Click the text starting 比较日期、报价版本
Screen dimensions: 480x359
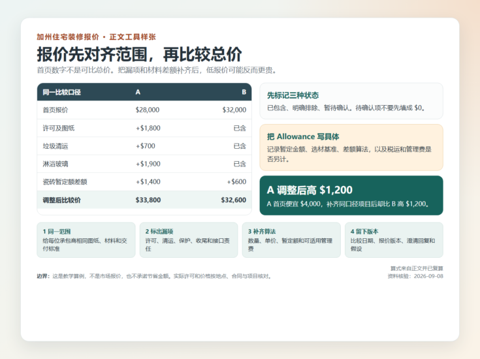pyautogui.click(x=392, y=245)
